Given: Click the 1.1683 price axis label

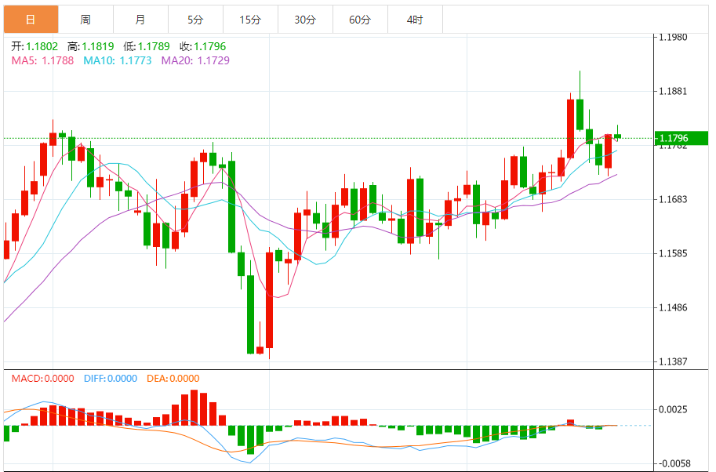Looking at the screenshot, I should [x=673, y=199].
